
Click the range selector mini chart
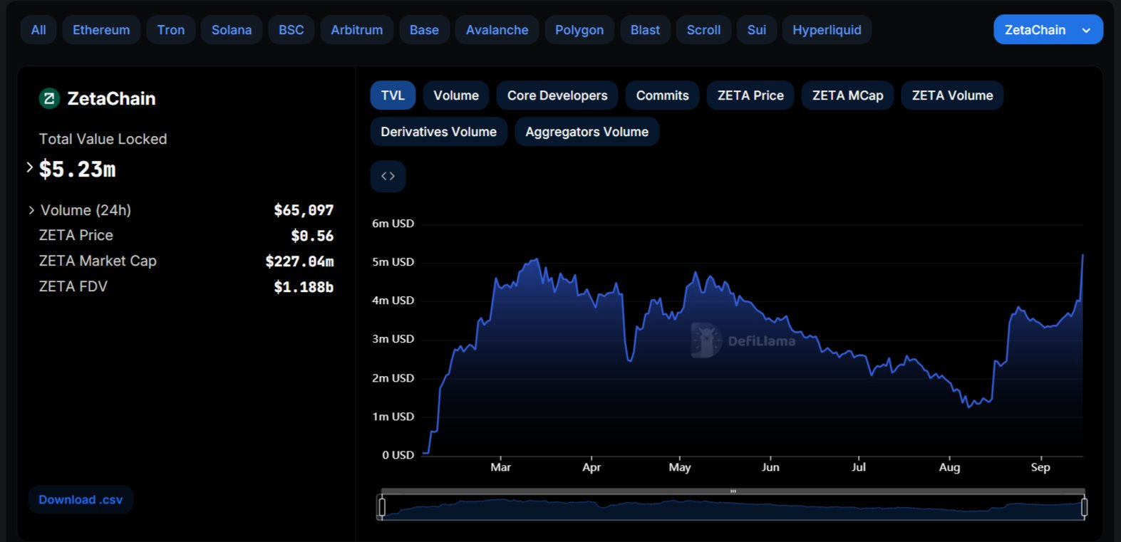pyautogui.click(x=733, y=509)
